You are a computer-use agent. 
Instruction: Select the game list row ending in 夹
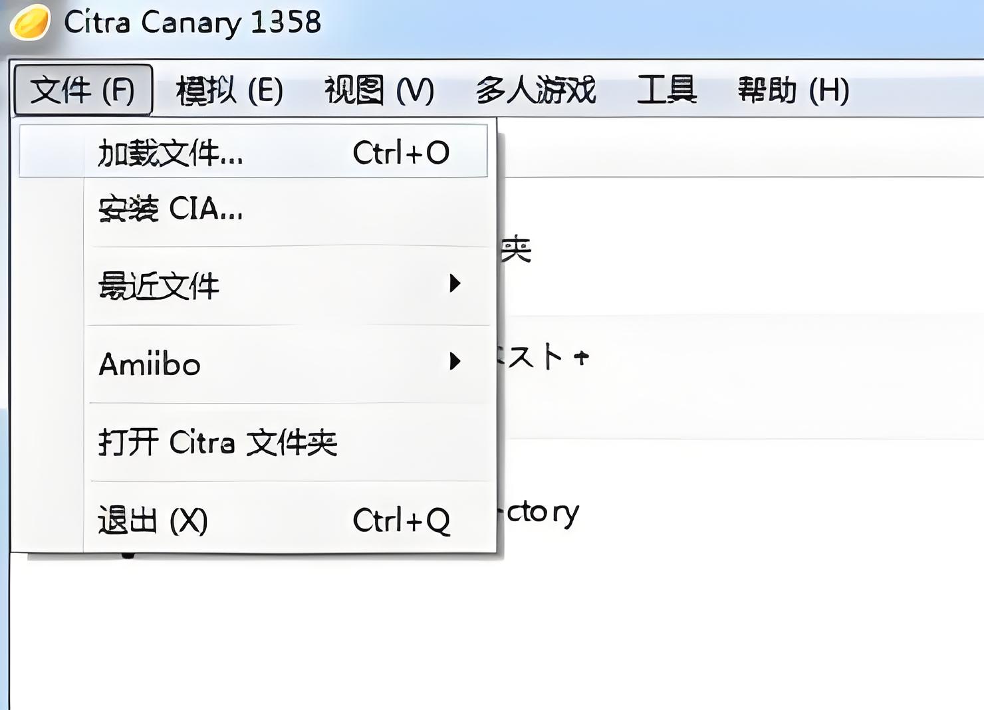coord(741,247)
